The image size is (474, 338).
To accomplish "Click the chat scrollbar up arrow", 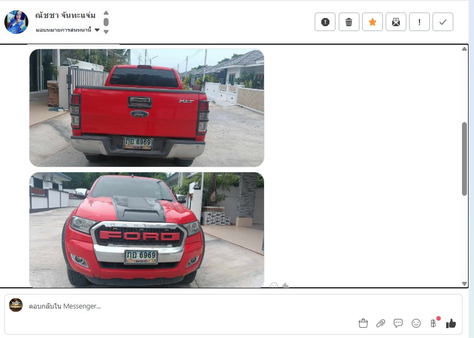I will 464,49.
